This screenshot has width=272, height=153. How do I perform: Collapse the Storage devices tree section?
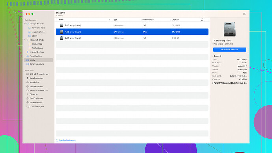point(25,24)
